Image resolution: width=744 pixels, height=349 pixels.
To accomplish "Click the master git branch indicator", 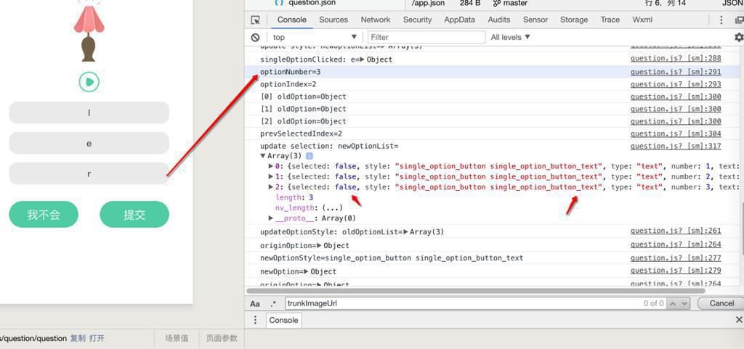I will [x=509, y=3].
